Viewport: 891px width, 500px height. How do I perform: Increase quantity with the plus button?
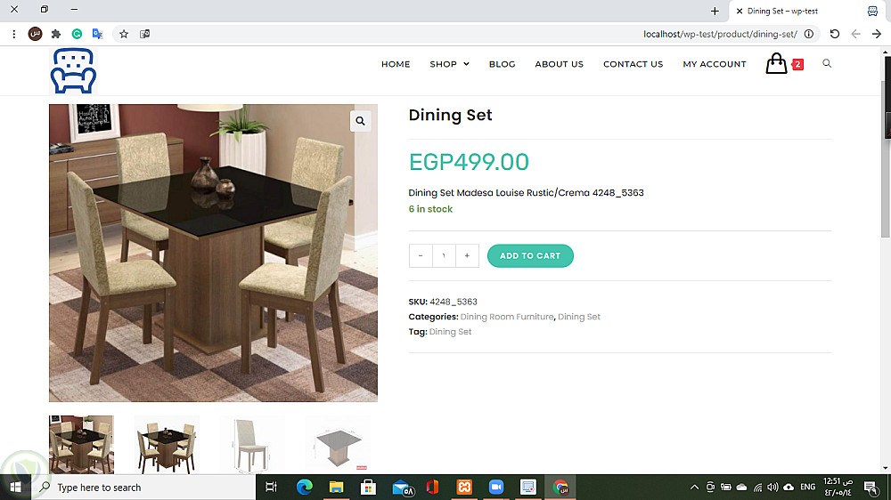pos(467,256)
